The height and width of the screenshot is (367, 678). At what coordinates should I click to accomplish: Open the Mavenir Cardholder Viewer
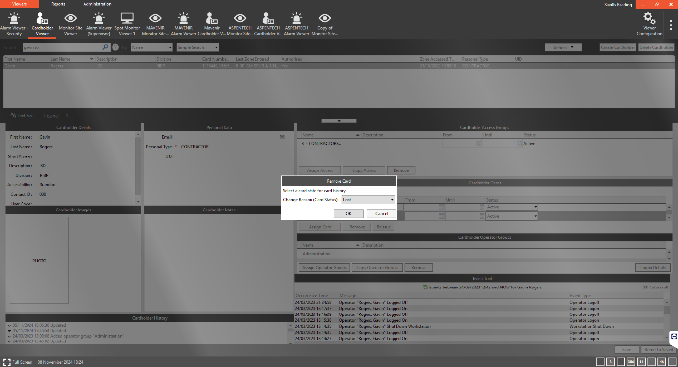click(x=212, y=25)
